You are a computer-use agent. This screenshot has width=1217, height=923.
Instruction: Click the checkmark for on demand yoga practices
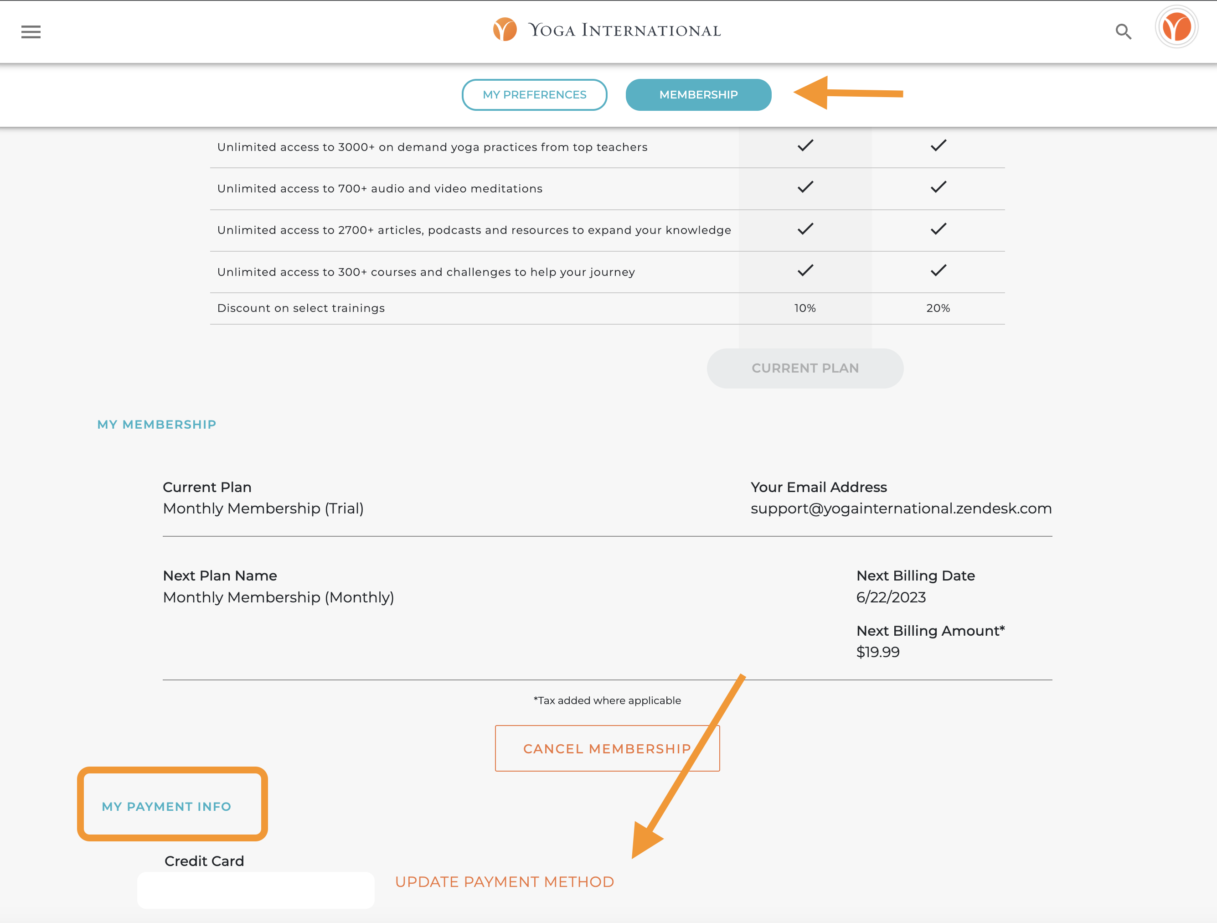(x=804, y=145)
